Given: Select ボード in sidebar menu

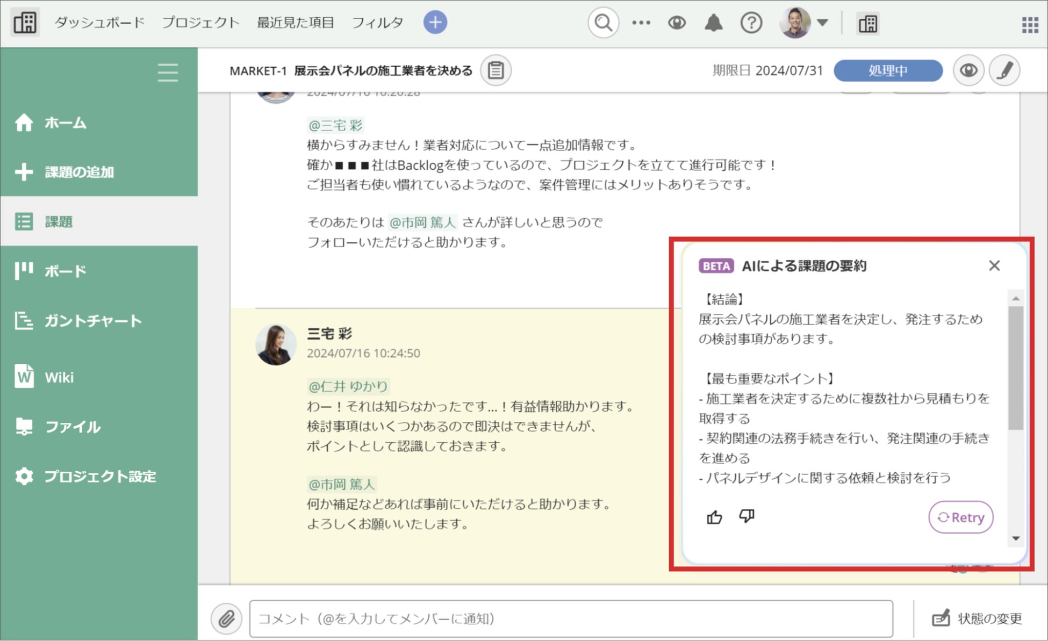Looking at the screenshot, I should coord(64,271).
